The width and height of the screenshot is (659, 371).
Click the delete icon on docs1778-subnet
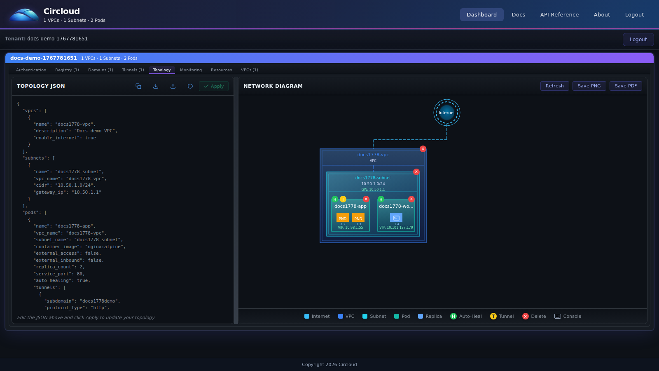[416, 172]
